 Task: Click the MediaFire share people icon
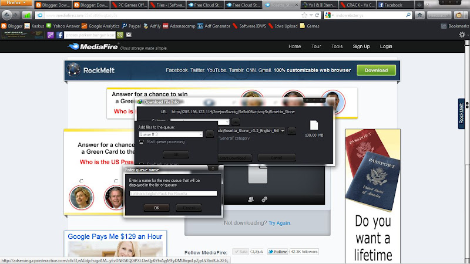point(251,199)
